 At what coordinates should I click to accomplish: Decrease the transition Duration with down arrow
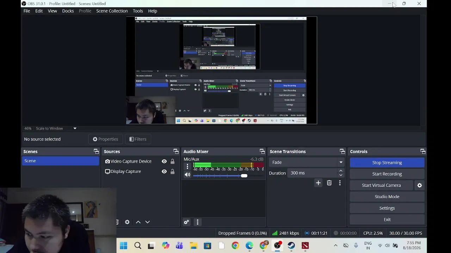[341, 175]
